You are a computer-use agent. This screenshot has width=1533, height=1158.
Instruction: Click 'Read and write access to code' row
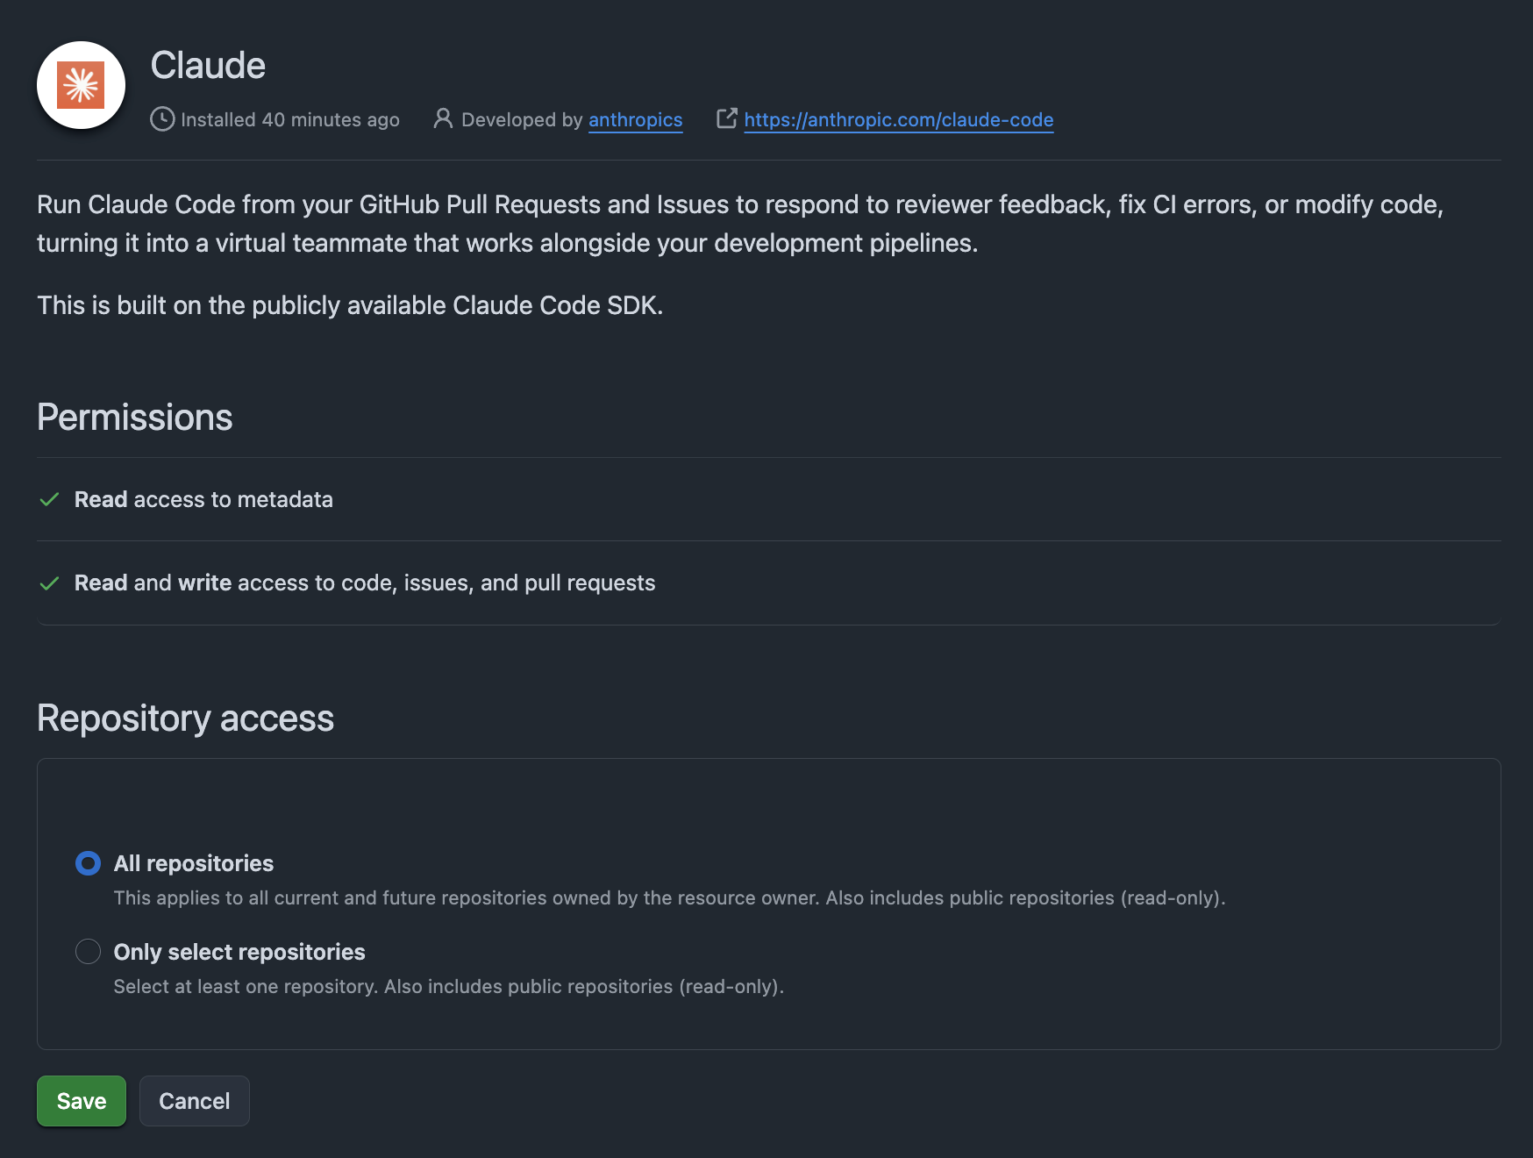coord(769,583)
